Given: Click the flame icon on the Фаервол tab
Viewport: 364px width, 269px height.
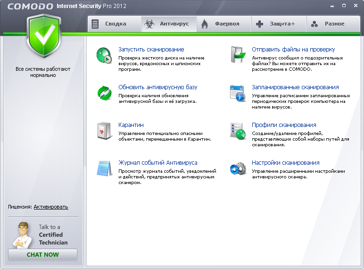Looking at the screenshot, I should tap(205, 24).
